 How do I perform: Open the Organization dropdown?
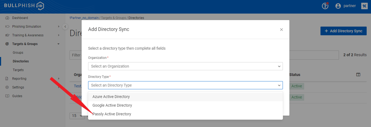click(x=185, y=66)
